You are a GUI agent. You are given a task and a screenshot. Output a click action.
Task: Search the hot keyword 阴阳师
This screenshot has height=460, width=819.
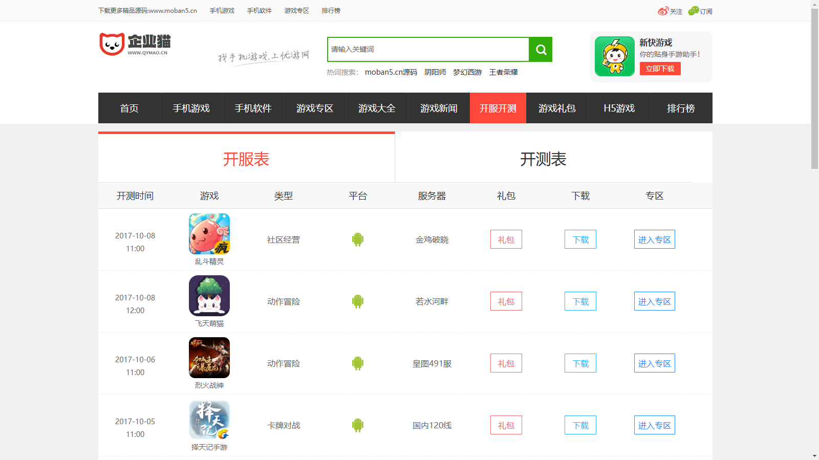pos(435,72)
